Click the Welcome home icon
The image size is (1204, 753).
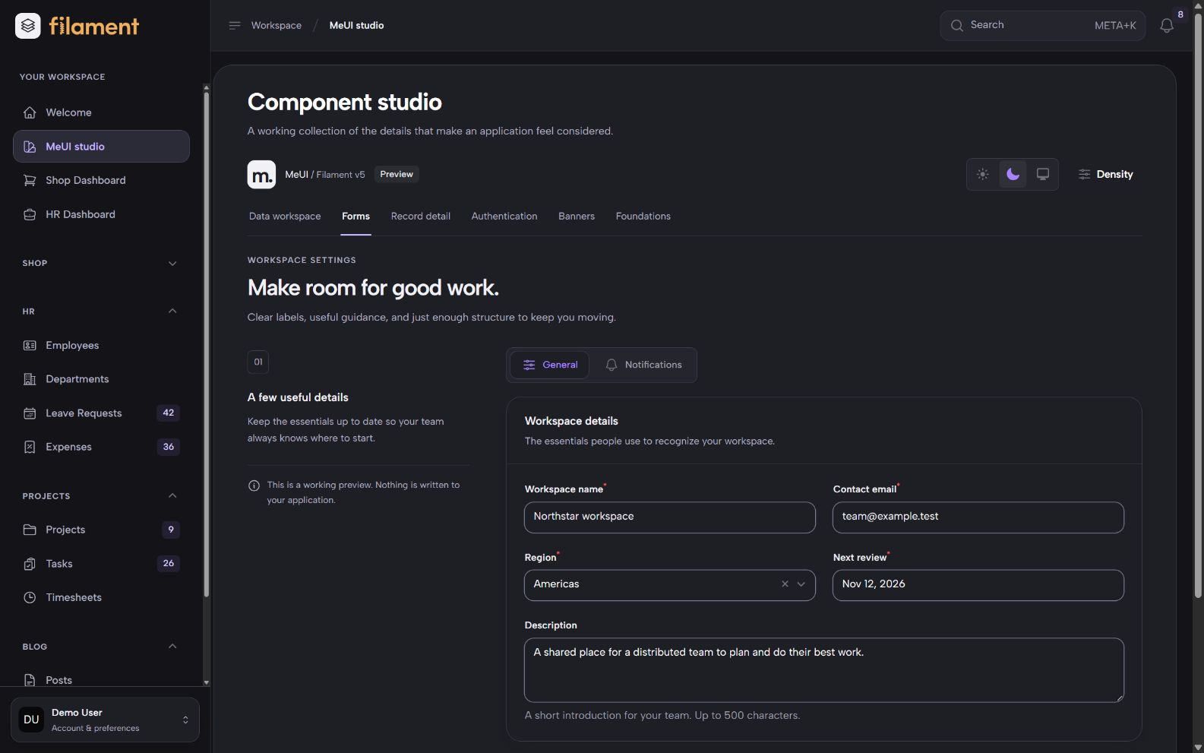click(30, 112)
